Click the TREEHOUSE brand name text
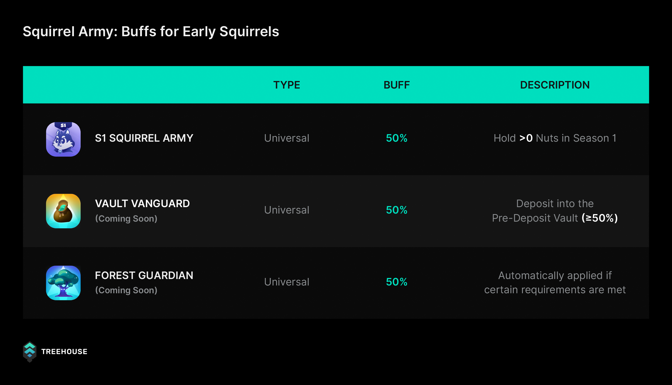Viewport: 672px width, 385px height. coord(64,352)
